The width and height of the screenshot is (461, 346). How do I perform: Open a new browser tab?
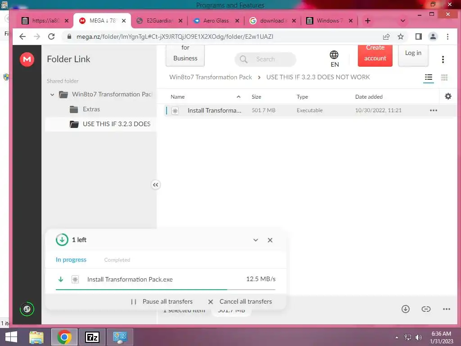pyautogui.click(x=367, y=21)
